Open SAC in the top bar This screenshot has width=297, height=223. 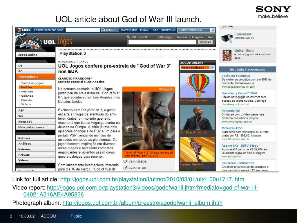click(x=155, y=30)
